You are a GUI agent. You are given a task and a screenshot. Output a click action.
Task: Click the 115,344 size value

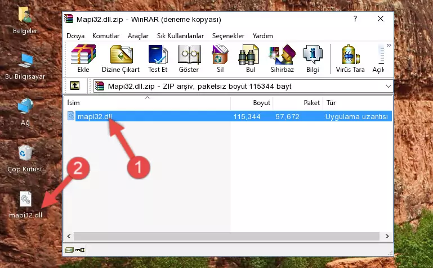(x=247, y=116)
